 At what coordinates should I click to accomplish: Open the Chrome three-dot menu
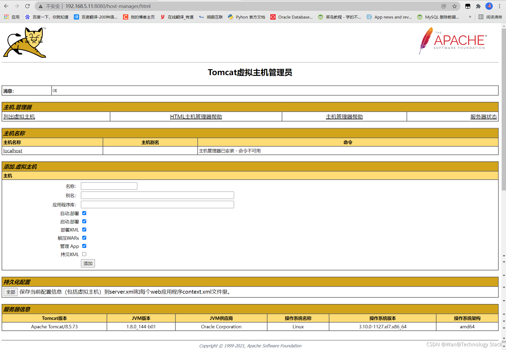click(499, 6)
